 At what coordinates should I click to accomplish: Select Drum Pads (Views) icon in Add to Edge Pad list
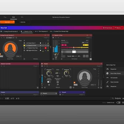click(x=108, y=73)
